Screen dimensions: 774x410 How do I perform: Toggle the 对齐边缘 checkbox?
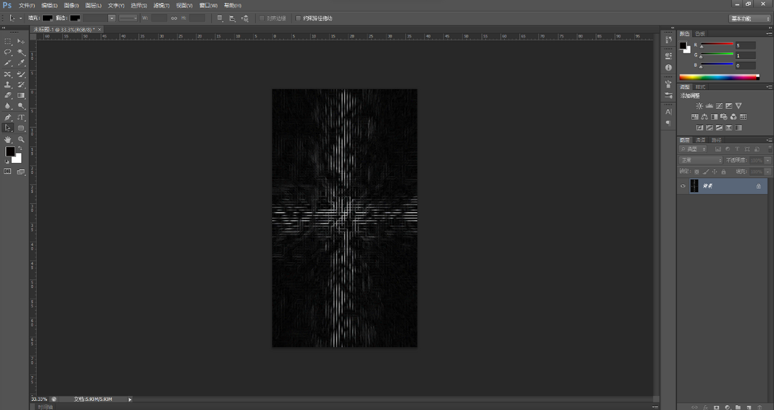click(262, 18)
